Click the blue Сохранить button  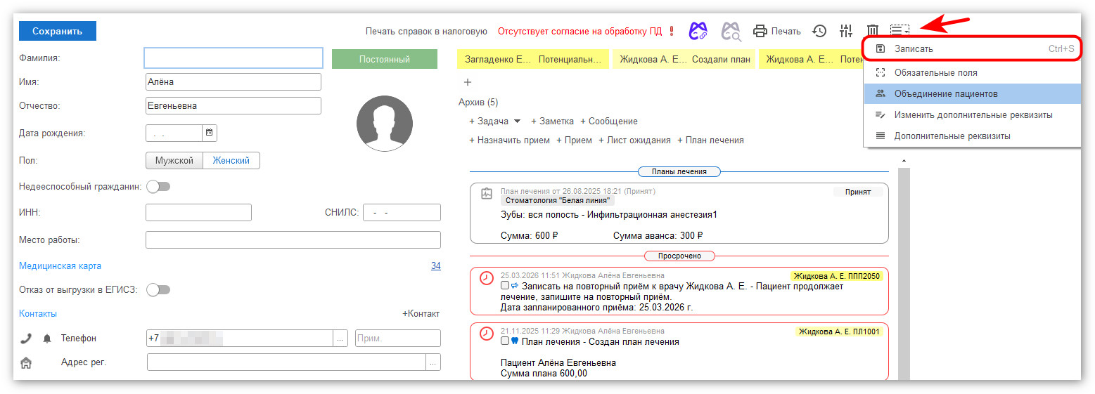click(58, 31)
